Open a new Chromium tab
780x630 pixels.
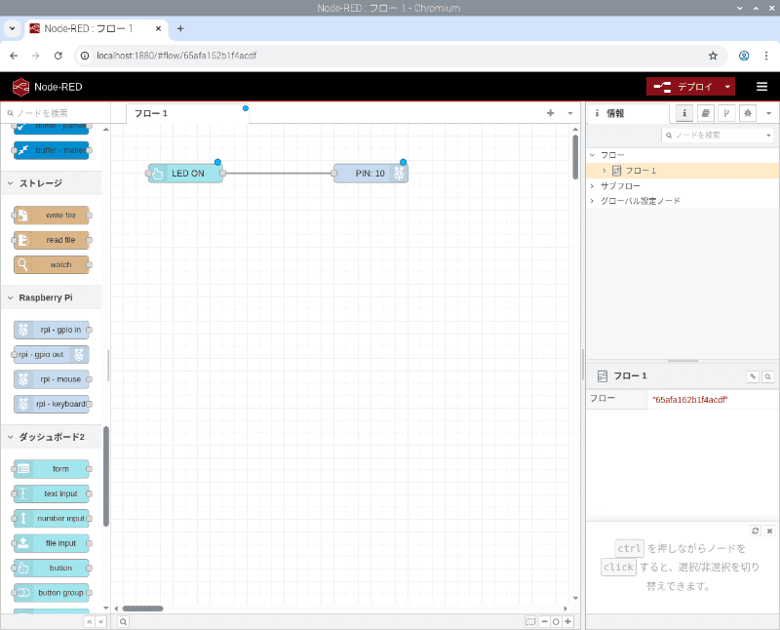click(180, 29)
